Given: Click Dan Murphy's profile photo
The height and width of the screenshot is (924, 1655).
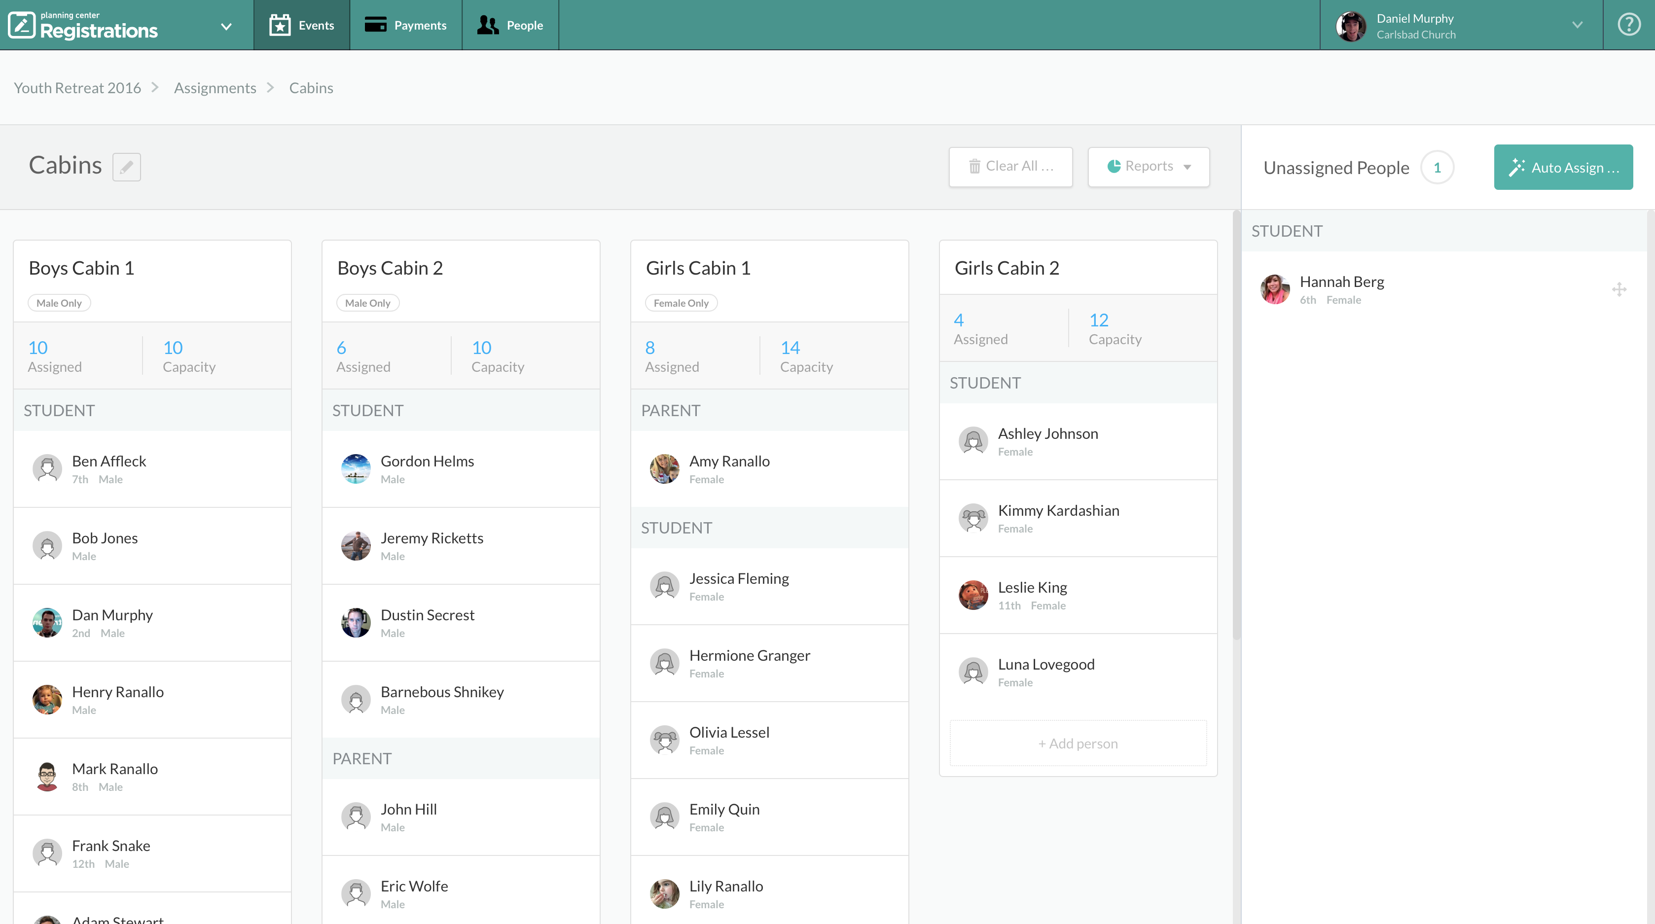Looking at the screenshot, I should click(47, 623).
